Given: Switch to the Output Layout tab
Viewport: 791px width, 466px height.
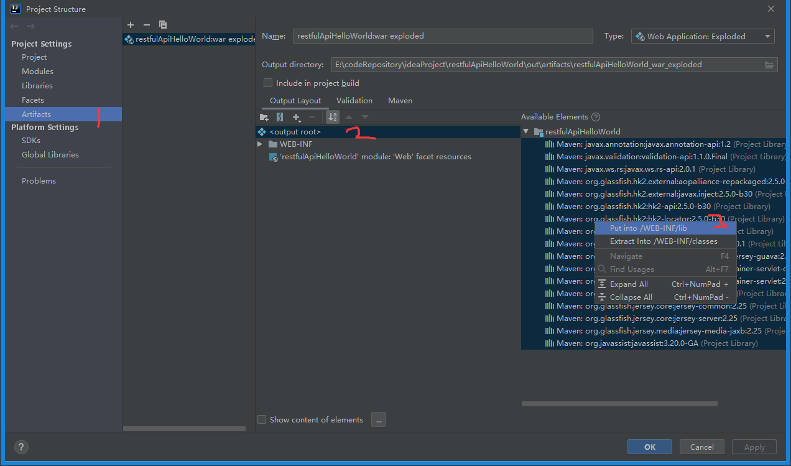Looking at the screenshot, I should [295, 101].
